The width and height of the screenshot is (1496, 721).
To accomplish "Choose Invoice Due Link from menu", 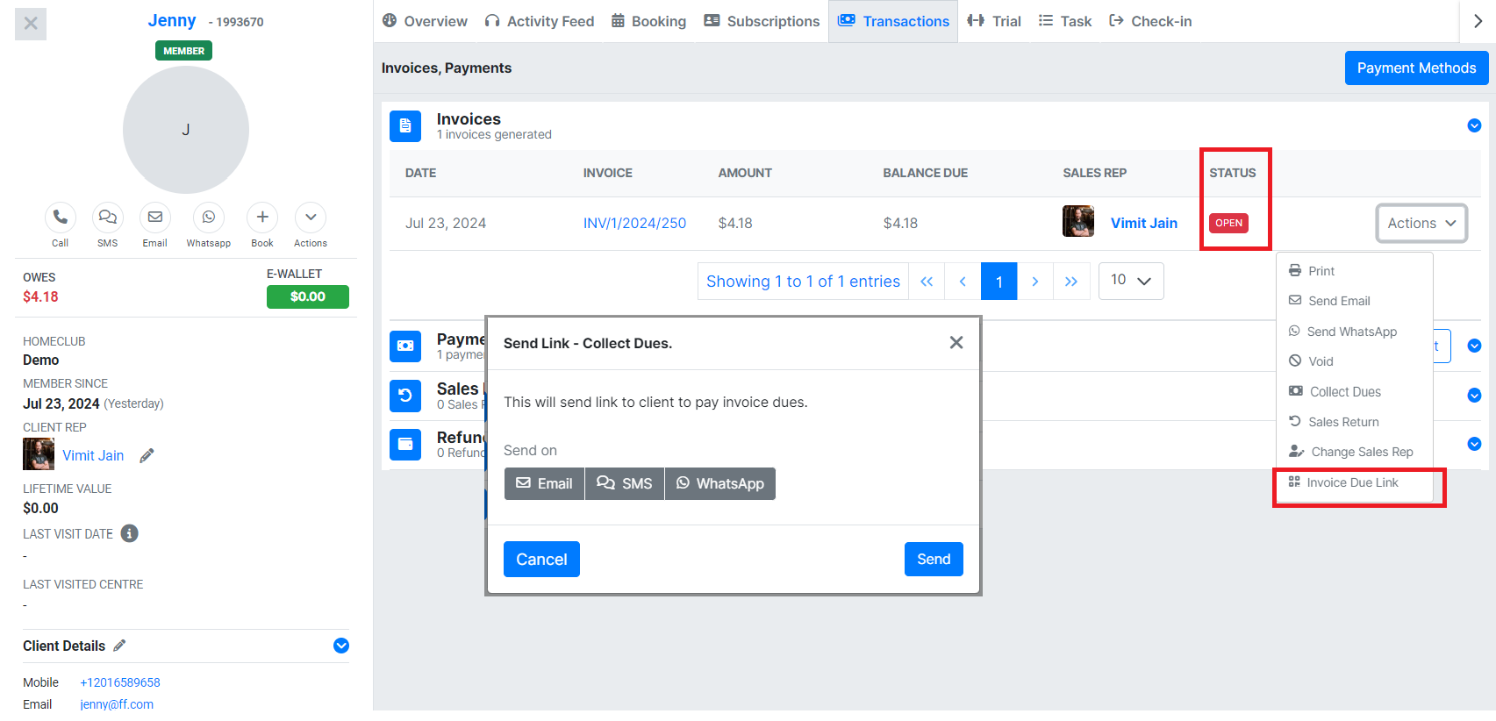I will pos(1352,482).
